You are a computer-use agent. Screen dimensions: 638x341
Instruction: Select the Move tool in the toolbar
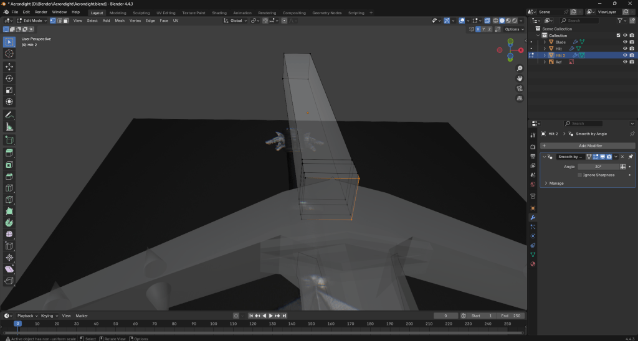[9, 66]
